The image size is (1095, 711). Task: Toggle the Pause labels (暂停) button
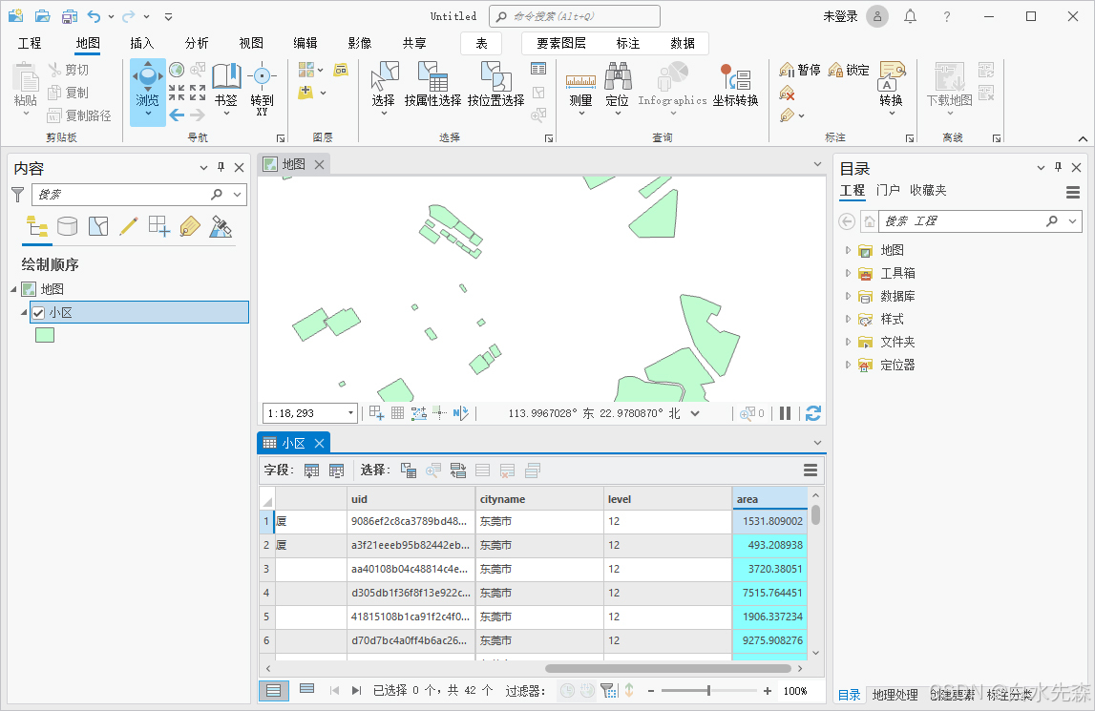pos(800,70)
